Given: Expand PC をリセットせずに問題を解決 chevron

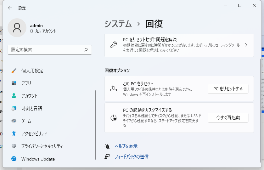Looking at the screenshot, I should point(246,45).
